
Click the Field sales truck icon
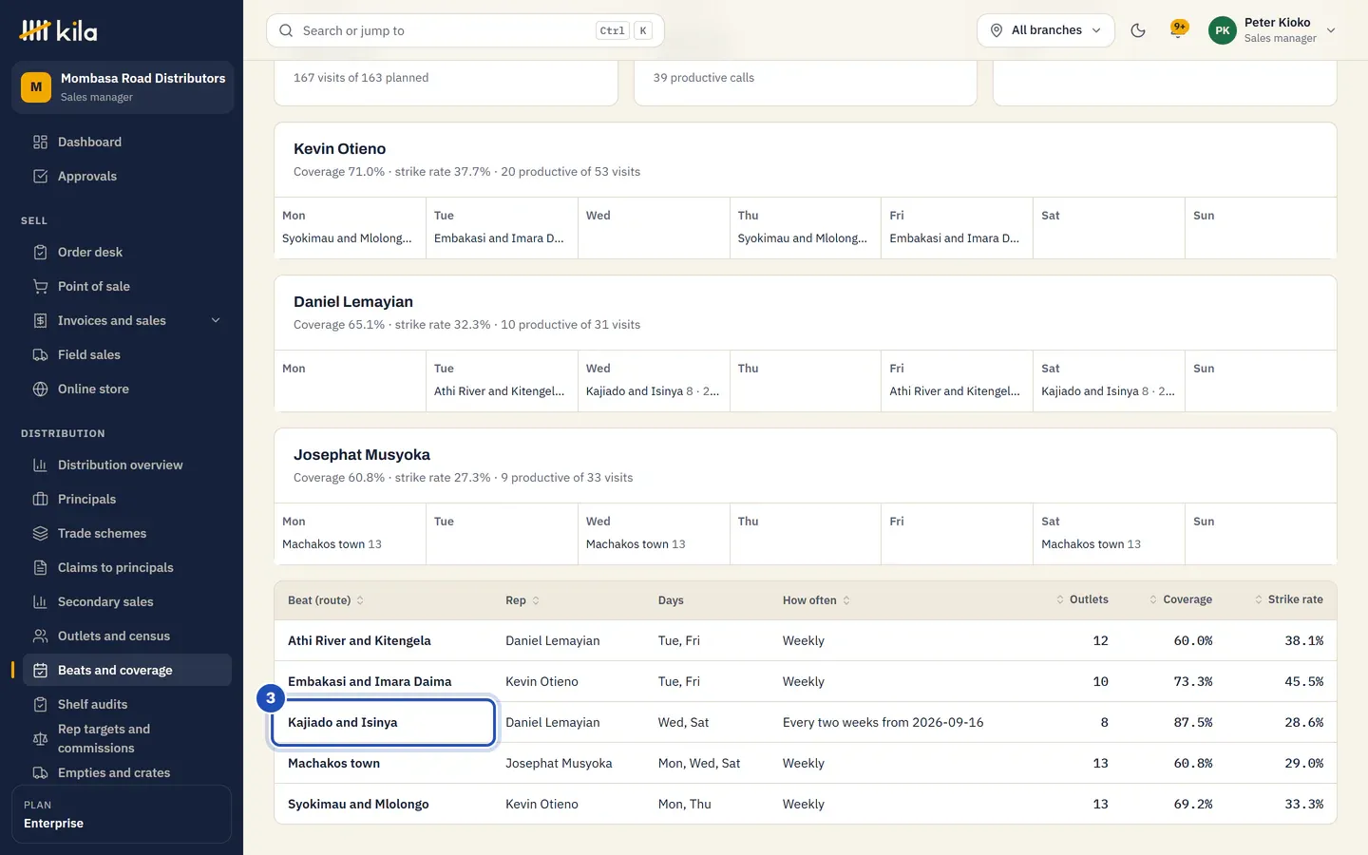(40, 354)
